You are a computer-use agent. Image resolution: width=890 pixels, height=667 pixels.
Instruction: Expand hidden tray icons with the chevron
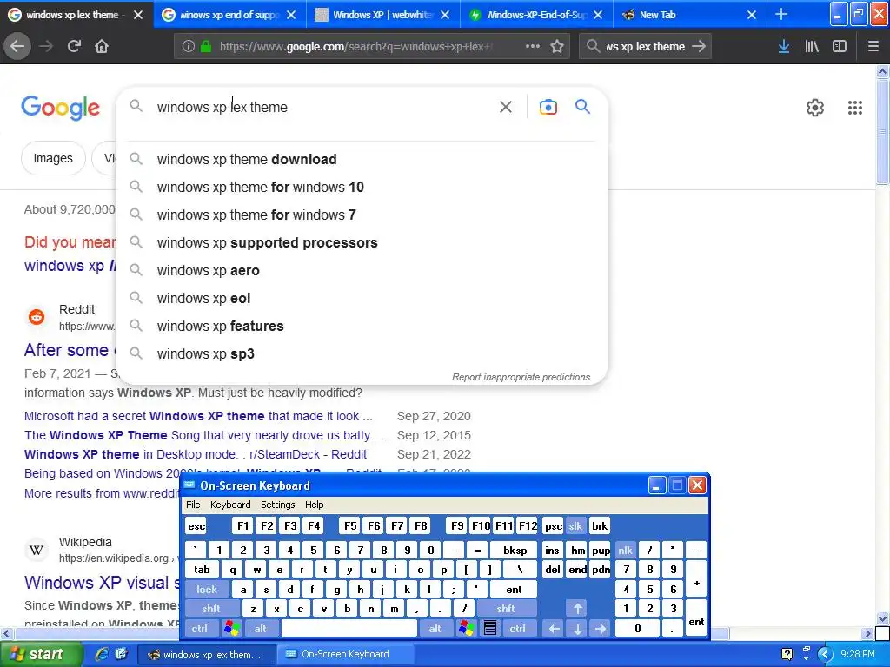tap(826, 655)
